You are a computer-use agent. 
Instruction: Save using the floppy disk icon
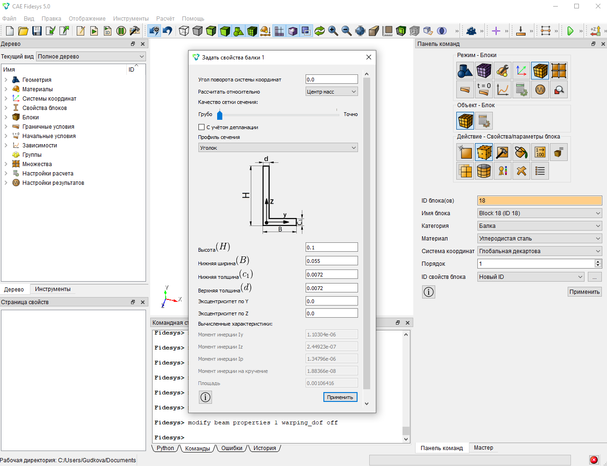[37, 31]
